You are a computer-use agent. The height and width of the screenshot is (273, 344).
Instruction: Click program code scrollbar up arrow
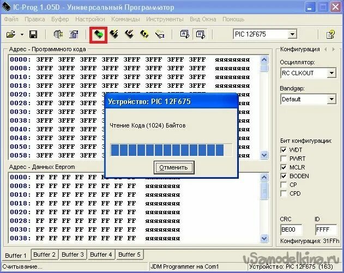click(x=264, y=59)
